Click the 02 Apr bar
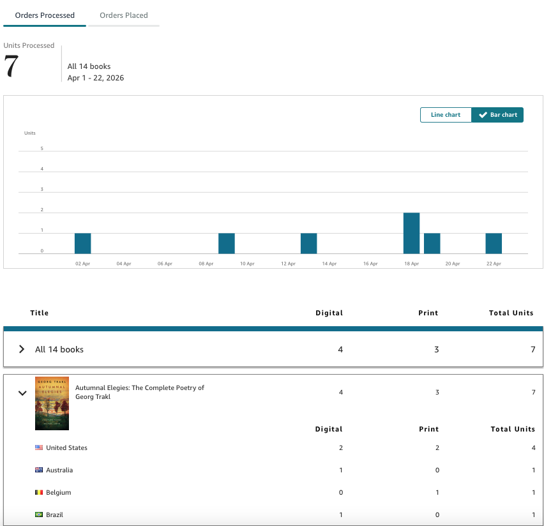 pyautogui.click(x=82, y=243)
